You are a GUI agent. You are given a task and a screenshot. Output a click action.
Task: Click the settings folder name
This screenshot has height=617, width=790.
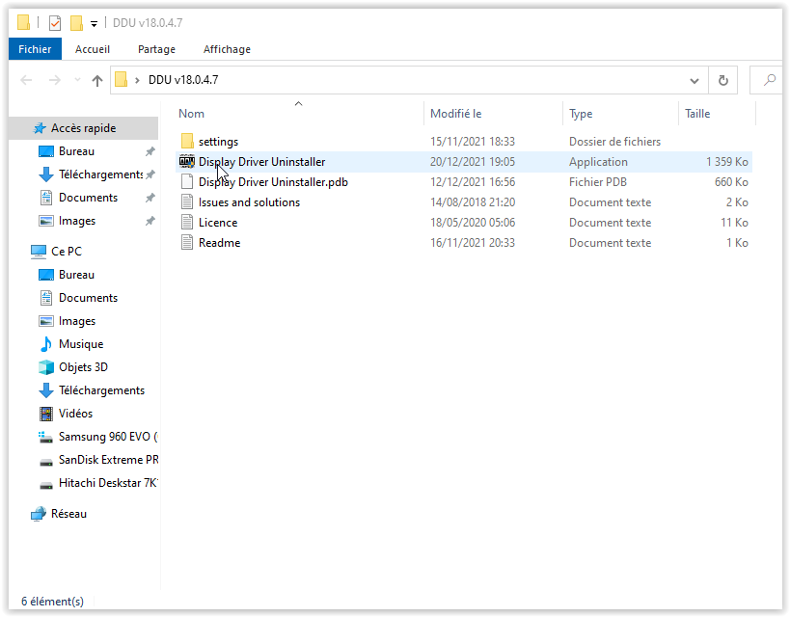coord(218,142)
